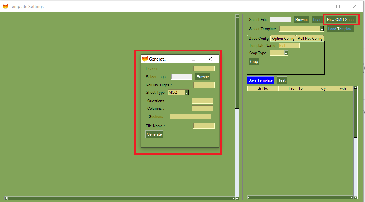Switch to the Roll No. Config tab

[x=310, y=38]
